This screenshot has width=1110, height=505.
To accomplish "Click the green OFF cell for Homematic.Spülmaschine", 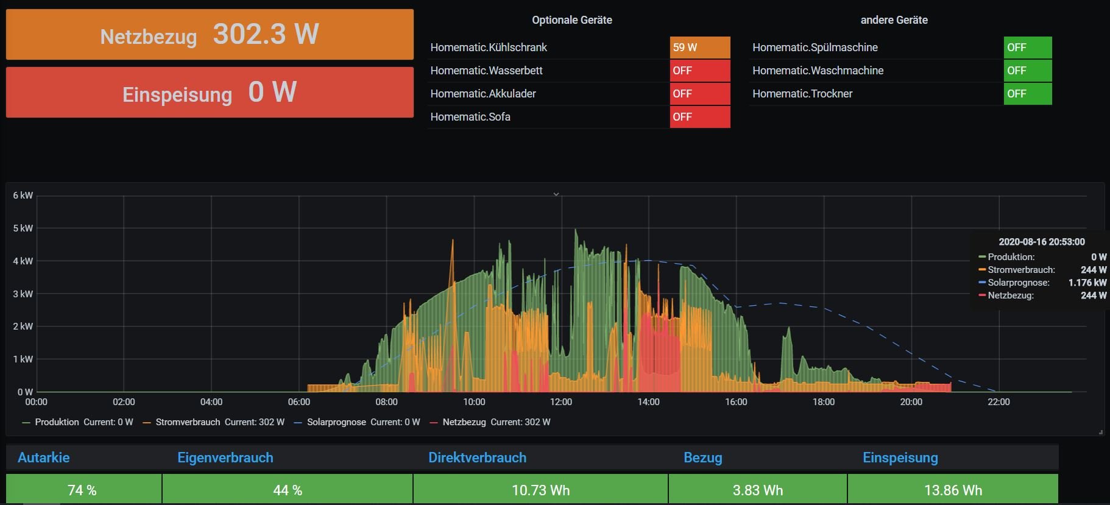I will click(x=1027, y=48).
